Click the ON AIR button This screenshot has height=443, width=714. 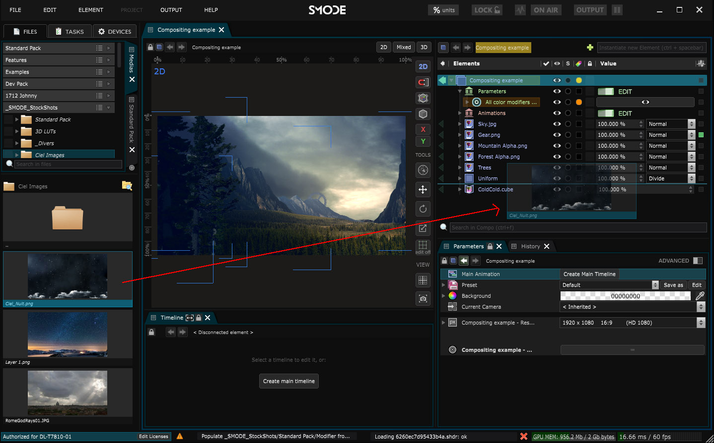pos(546,10)
